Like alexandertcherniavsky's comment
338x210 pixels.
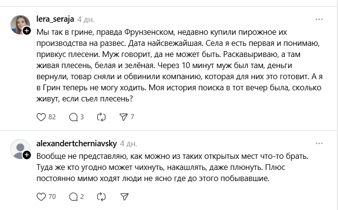click(41, 196)
